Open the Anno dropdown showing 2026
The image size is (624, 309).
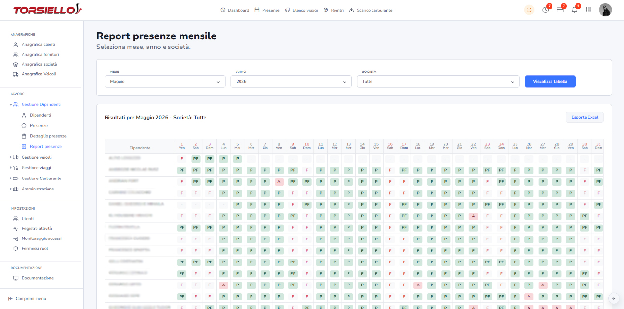point(291,82)
